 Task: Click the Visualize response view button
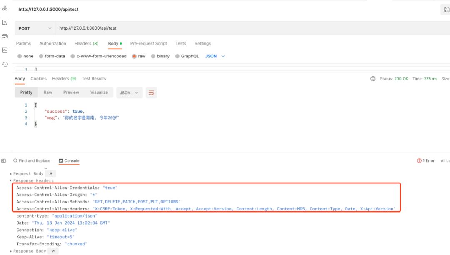pyautogui.click(x=99, y=92)
